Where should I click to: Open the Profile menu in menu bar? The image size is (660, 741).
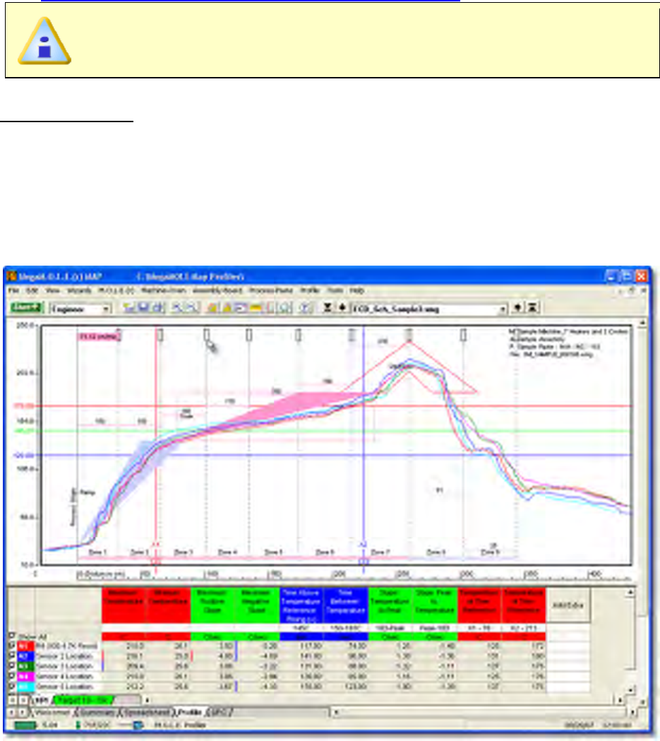coord(310,290)
